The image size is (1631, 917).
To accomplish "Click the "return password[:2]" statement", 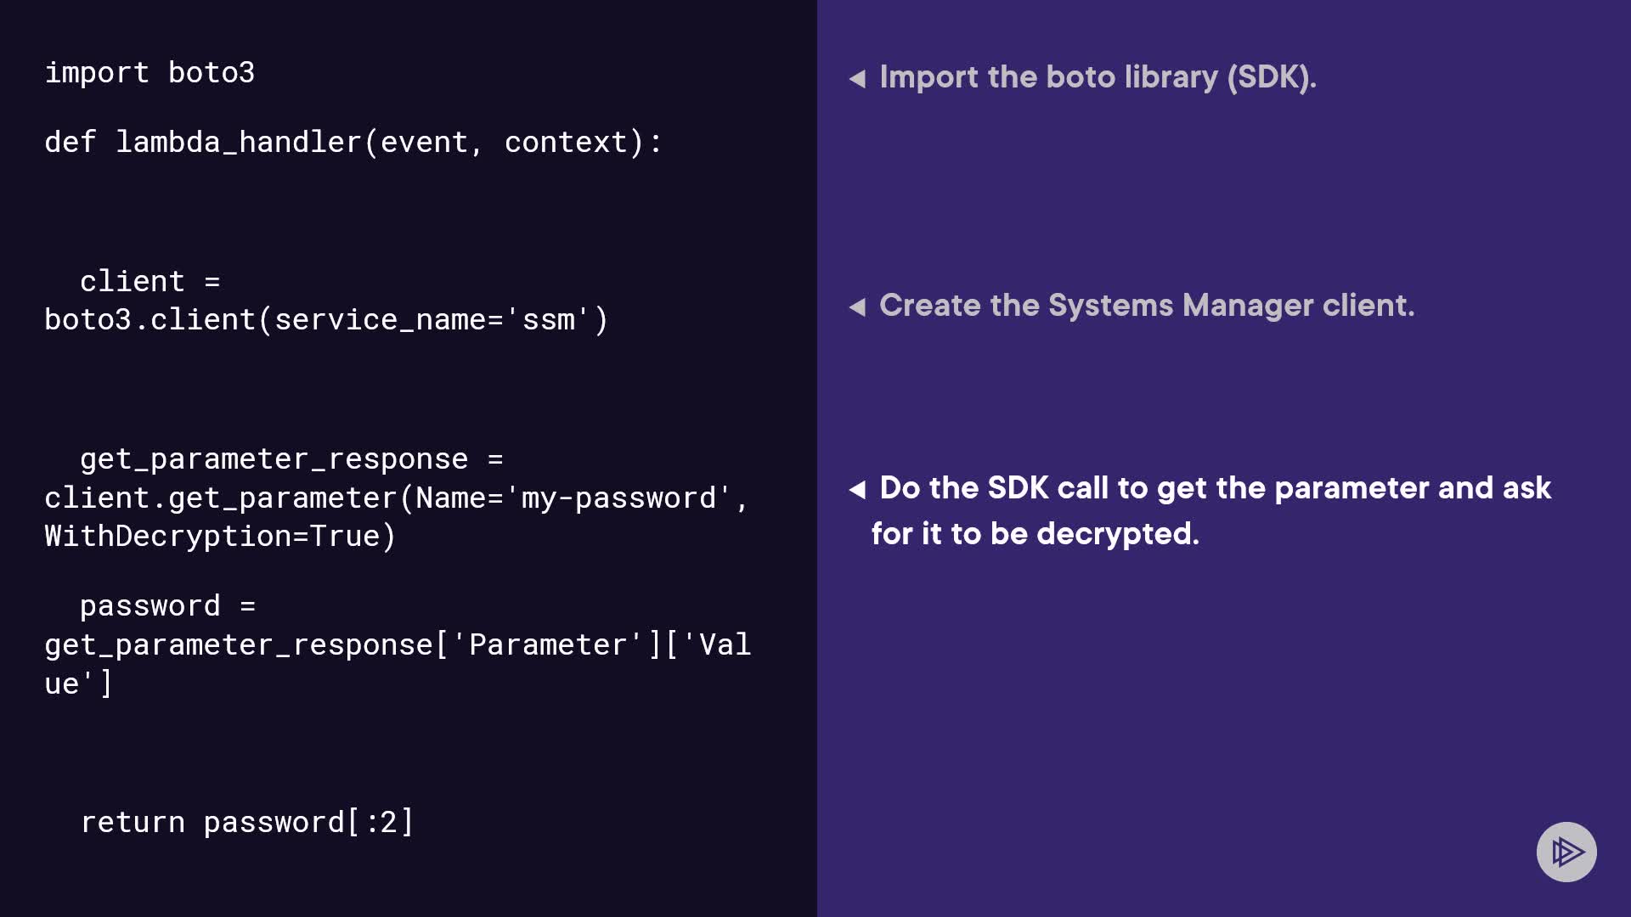I will click(246, 823).
